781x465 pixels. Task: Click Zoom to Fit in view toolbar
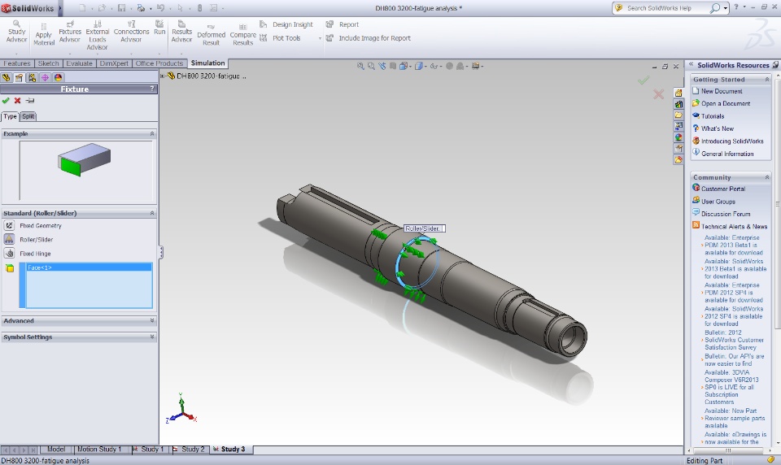click(x=360, y=66)
